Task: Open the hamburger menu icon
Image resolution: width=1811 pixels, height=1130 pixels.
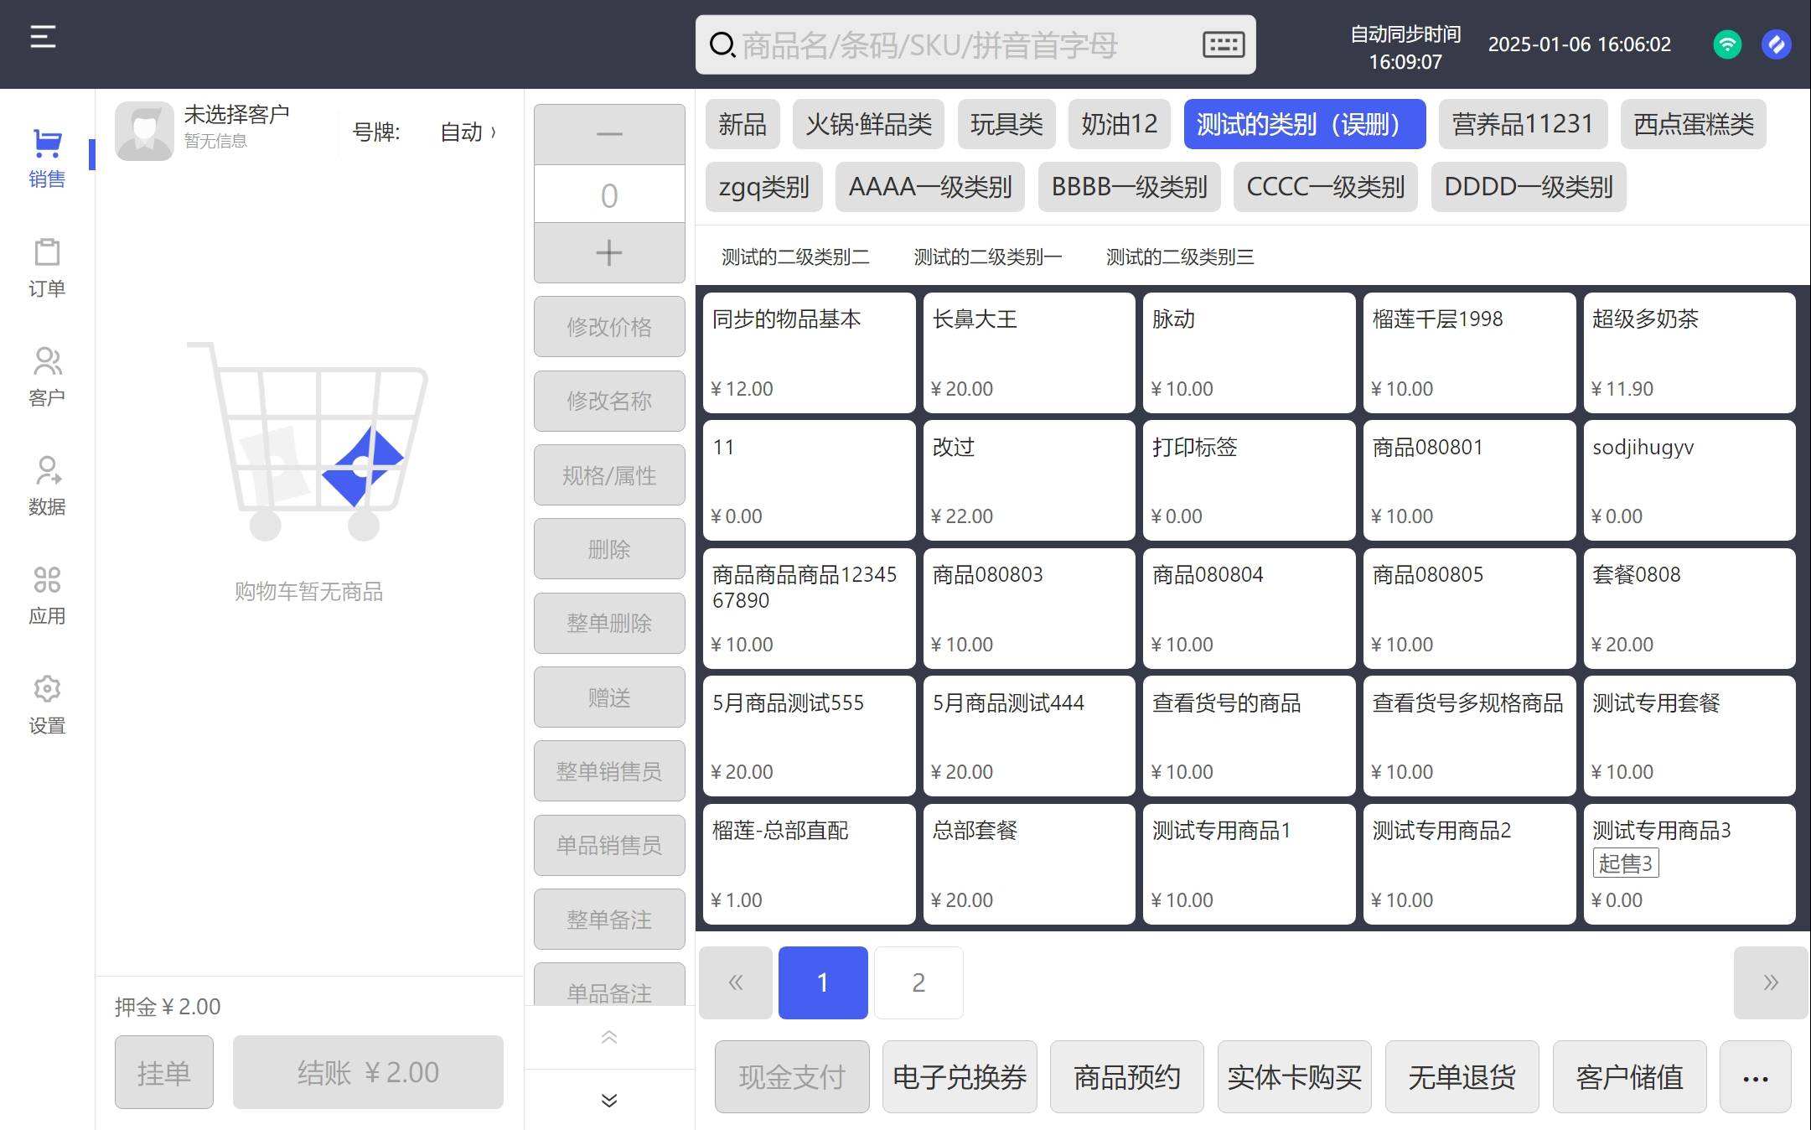Action: pos(43,37)
